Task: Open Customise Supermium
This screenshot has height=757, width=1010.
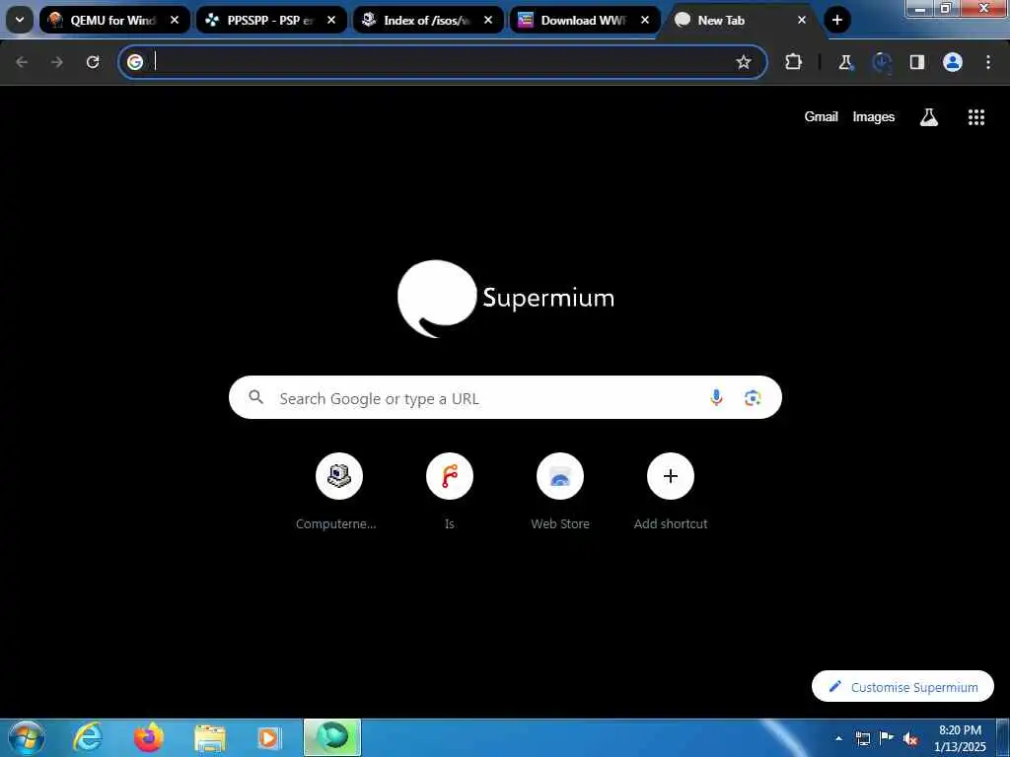Action: [x=902, y=687]
